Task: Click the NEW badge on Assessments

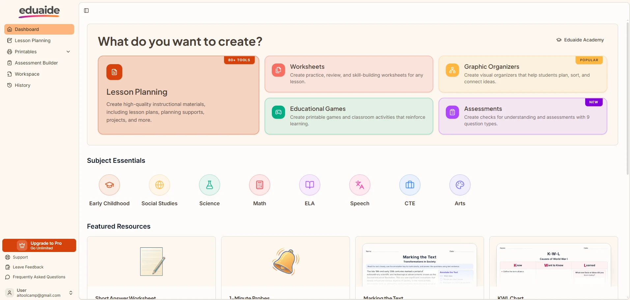Action: click(x=594, y=102)
